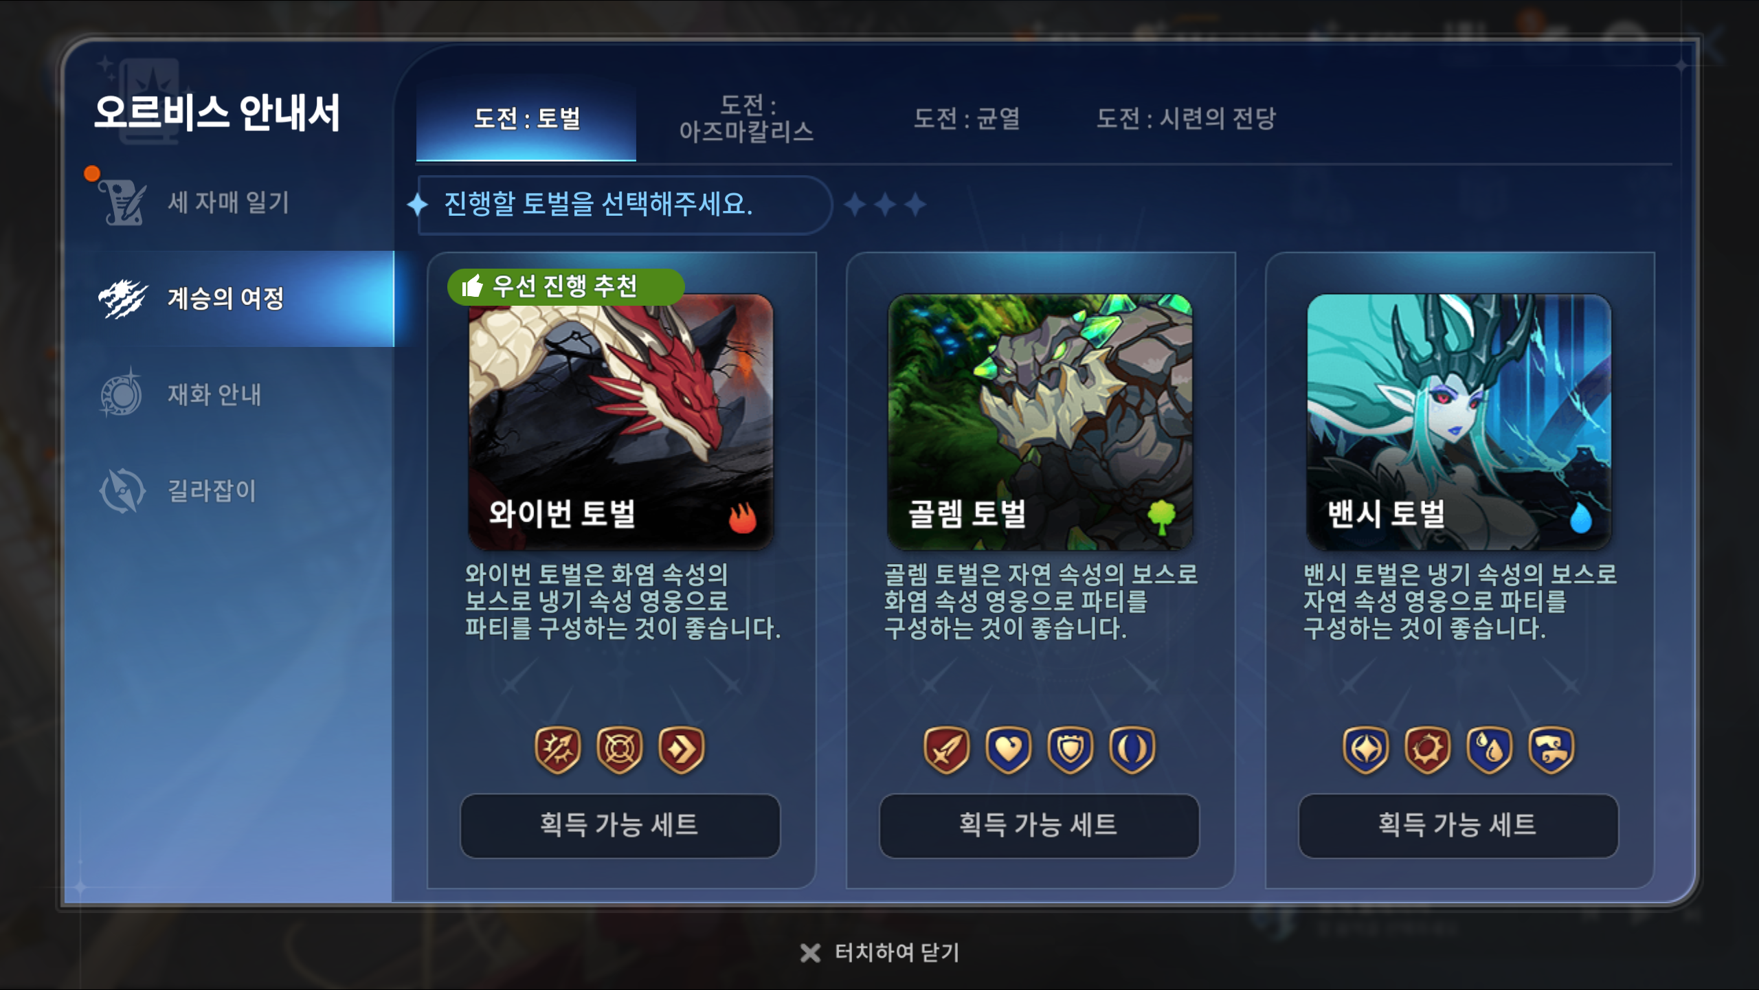Image resolution: width=1759 pixels, height=990 pixels.
Task: Open the 도전 : 균열 tab
Action: 967,118
